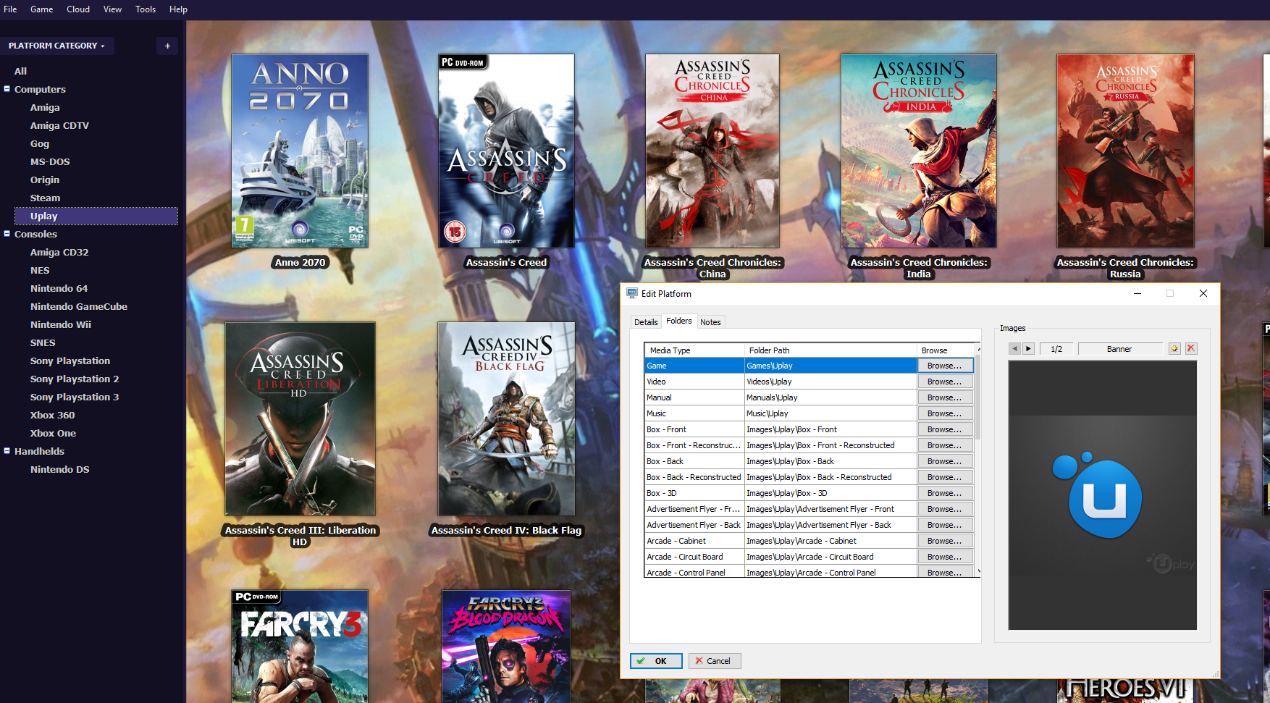Select the Gog platform
This screenshot has width=1270, height=703.
(x=40, y=143)
